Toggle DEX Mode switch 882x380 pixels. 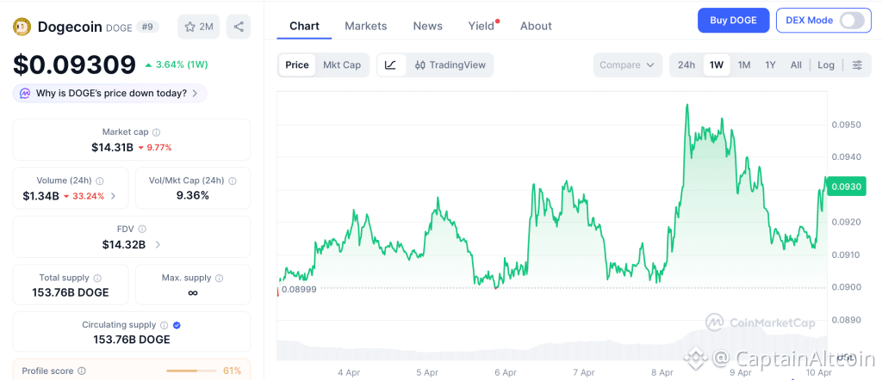pyautogui.click(x=851, y=21)
